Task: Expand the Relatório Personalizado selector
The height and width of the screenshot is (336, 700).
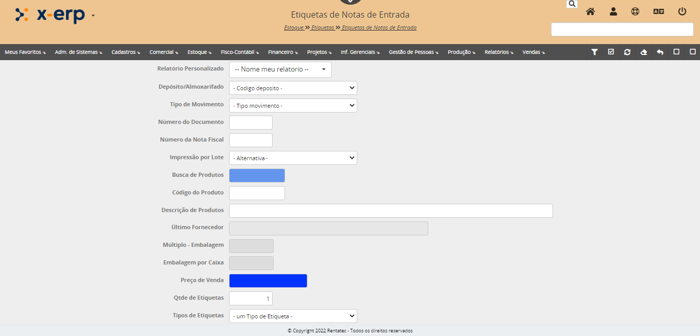Action: click(280, 69)
